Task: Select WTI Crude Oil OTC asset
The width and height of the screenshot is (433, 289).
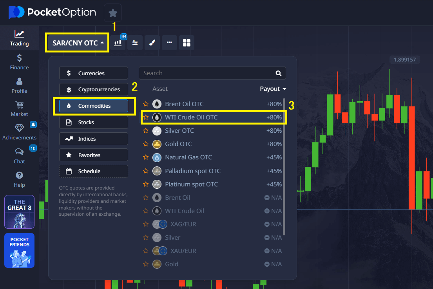Action: point(191,117)
